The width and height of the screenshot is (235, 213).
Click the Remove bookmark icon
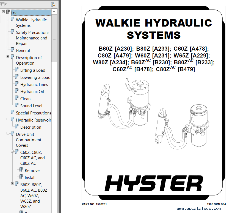coord(21,169)
